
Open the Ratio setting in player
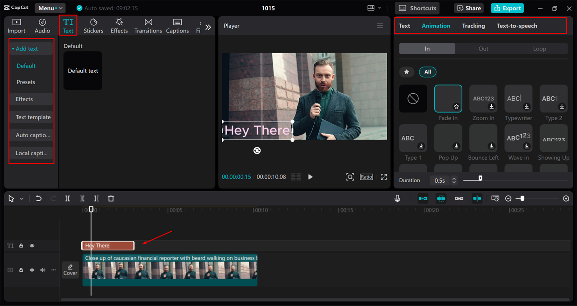tap(366, 177)
